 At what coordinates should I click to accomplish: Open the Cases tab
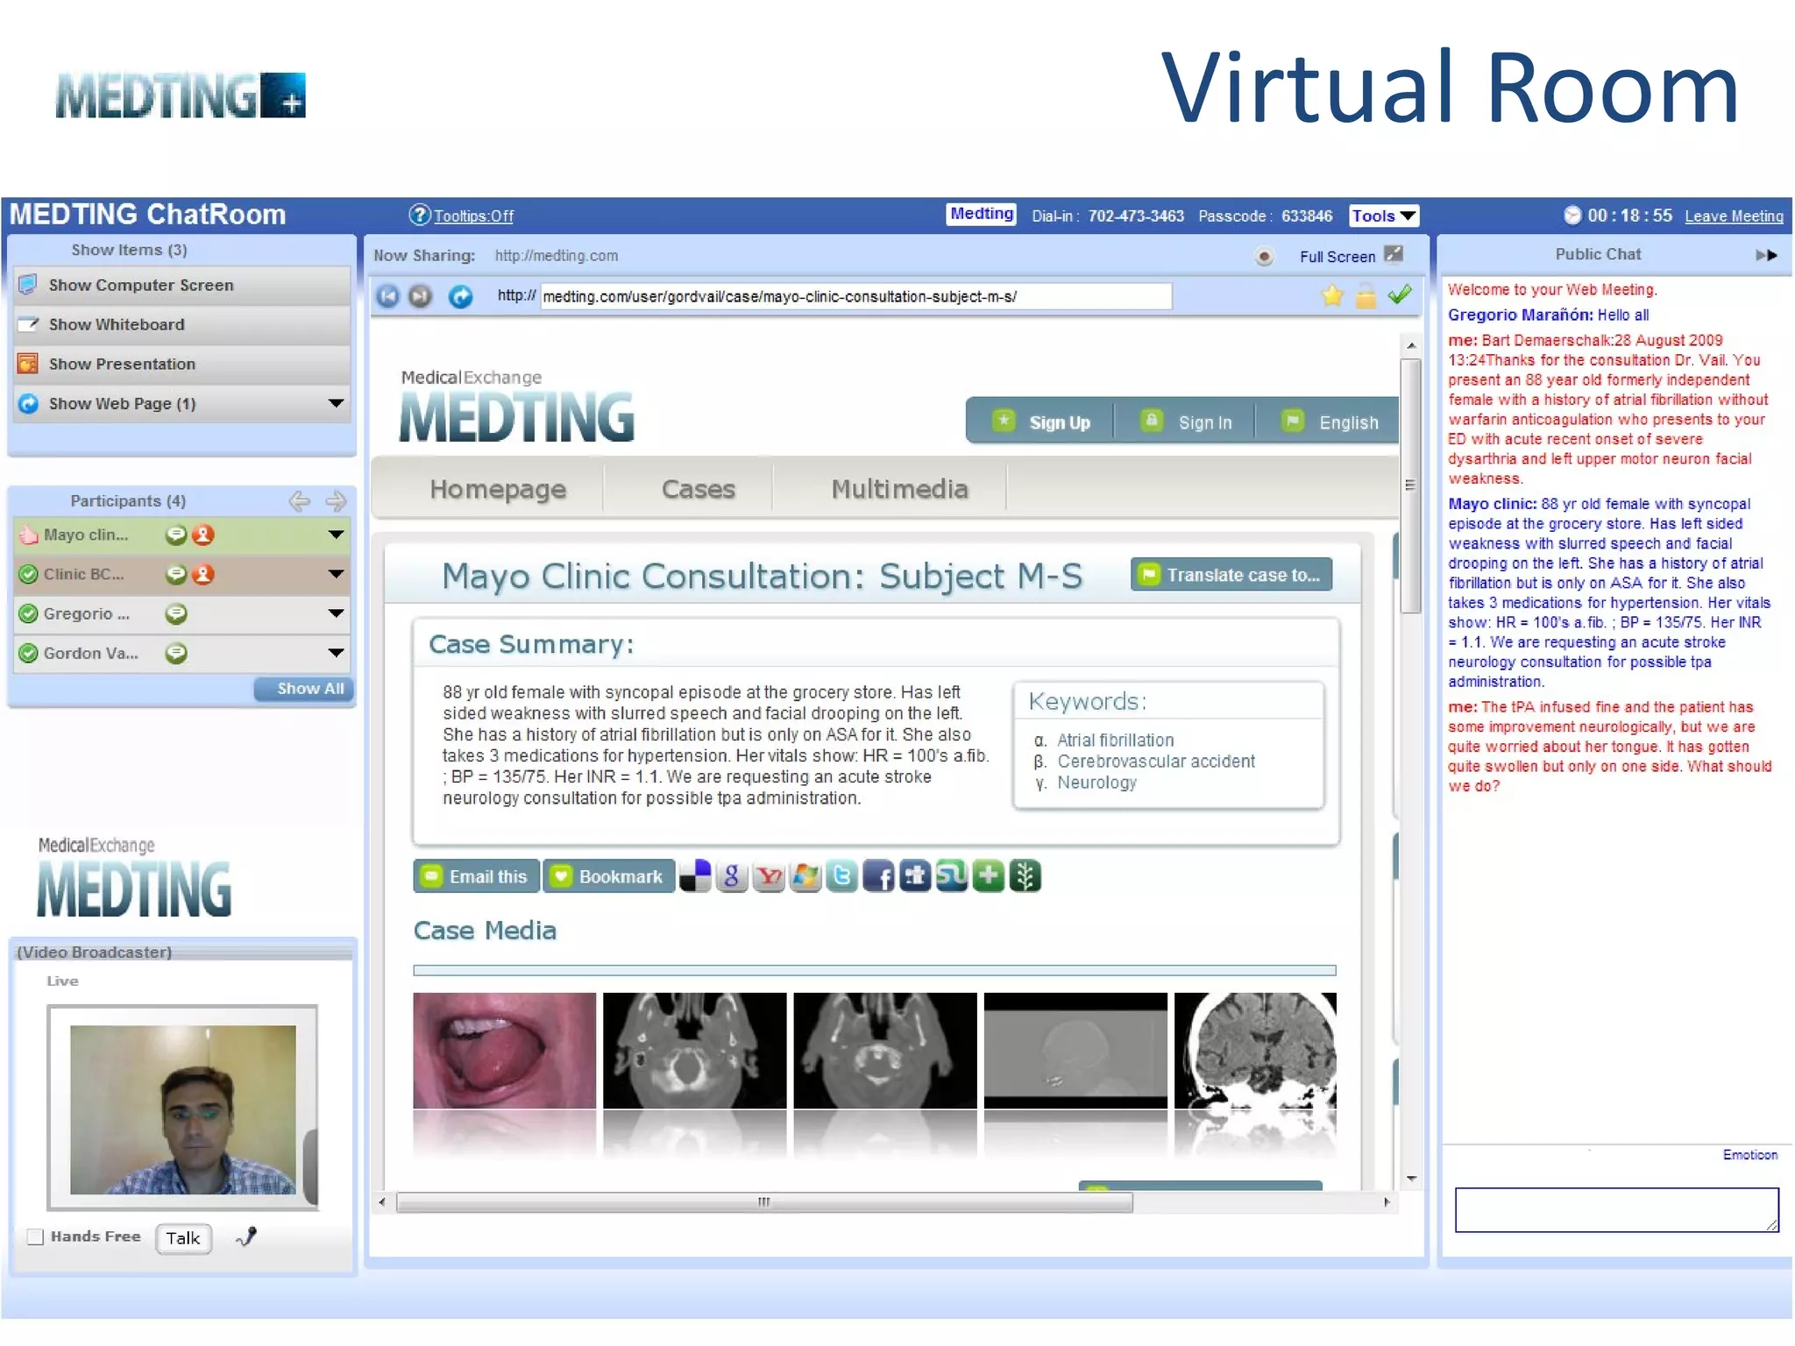point(698,489)
